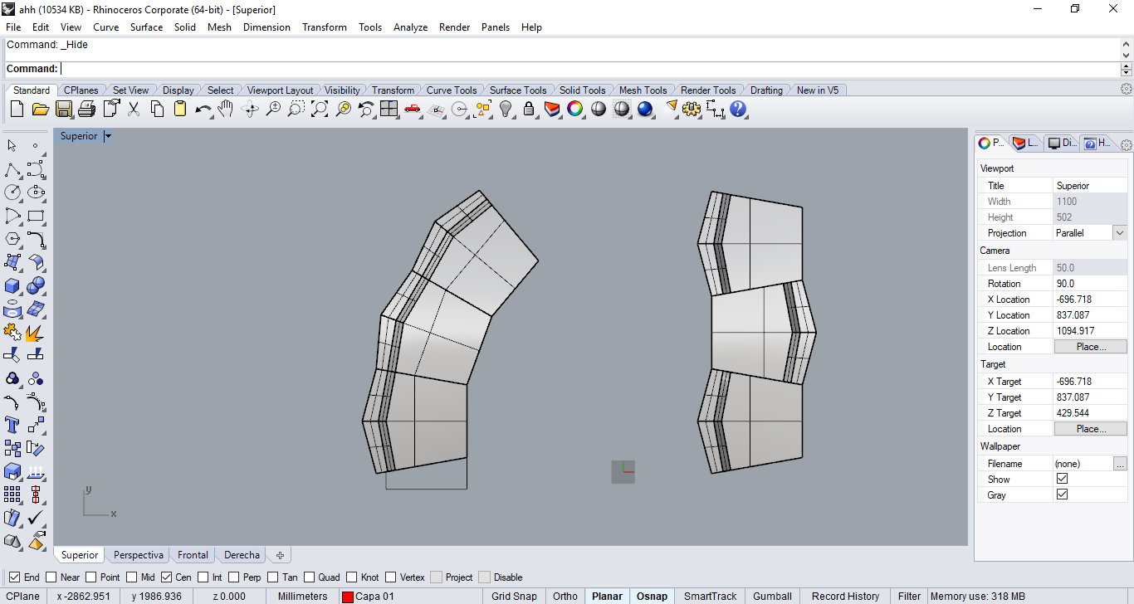Click the Print icon in toolbar
1134x604 pixels.
pyautogui.click(x=87, y=109)
